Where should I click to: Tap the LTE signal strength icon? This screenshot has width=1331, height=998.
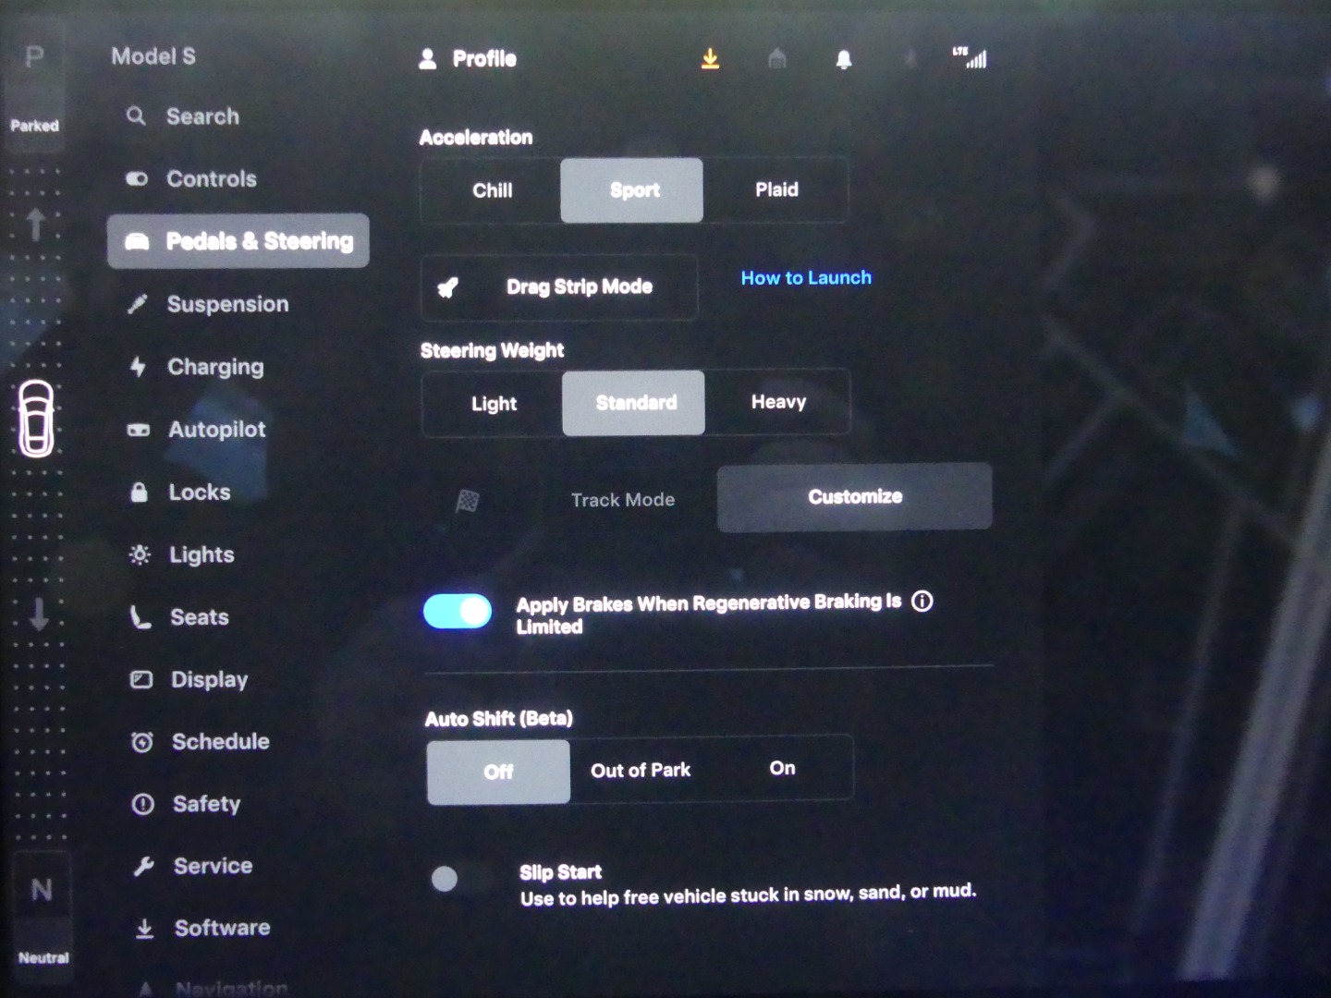[970, 57]
